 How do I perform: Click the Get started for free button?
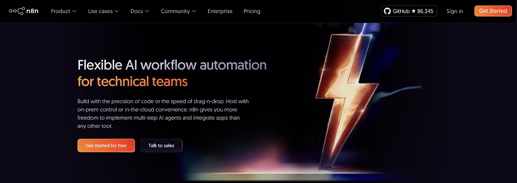tap(106, 146)
